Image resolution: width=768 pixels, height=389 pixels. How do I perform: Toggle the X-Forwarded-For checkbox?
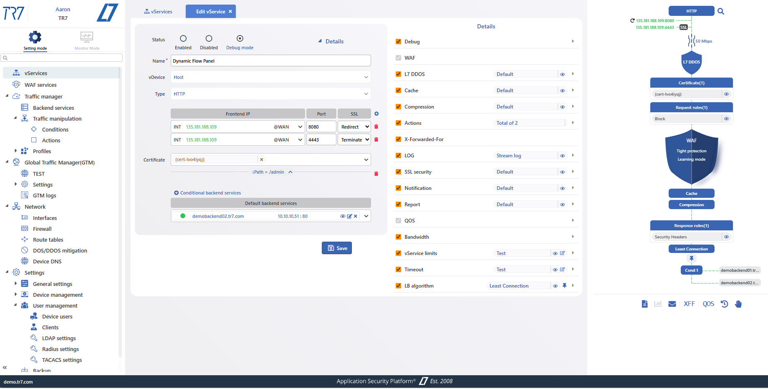click(398, 139)
